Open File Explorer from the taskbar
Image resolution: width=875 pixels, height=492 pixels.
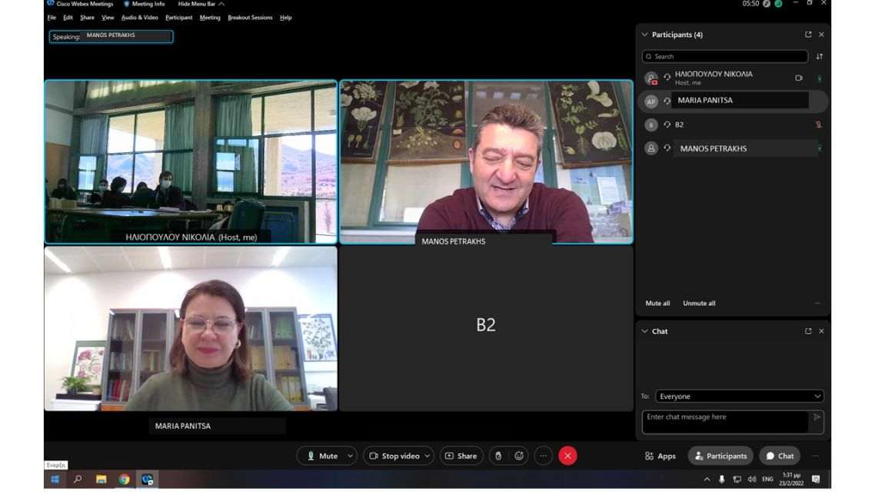(101, 479)
